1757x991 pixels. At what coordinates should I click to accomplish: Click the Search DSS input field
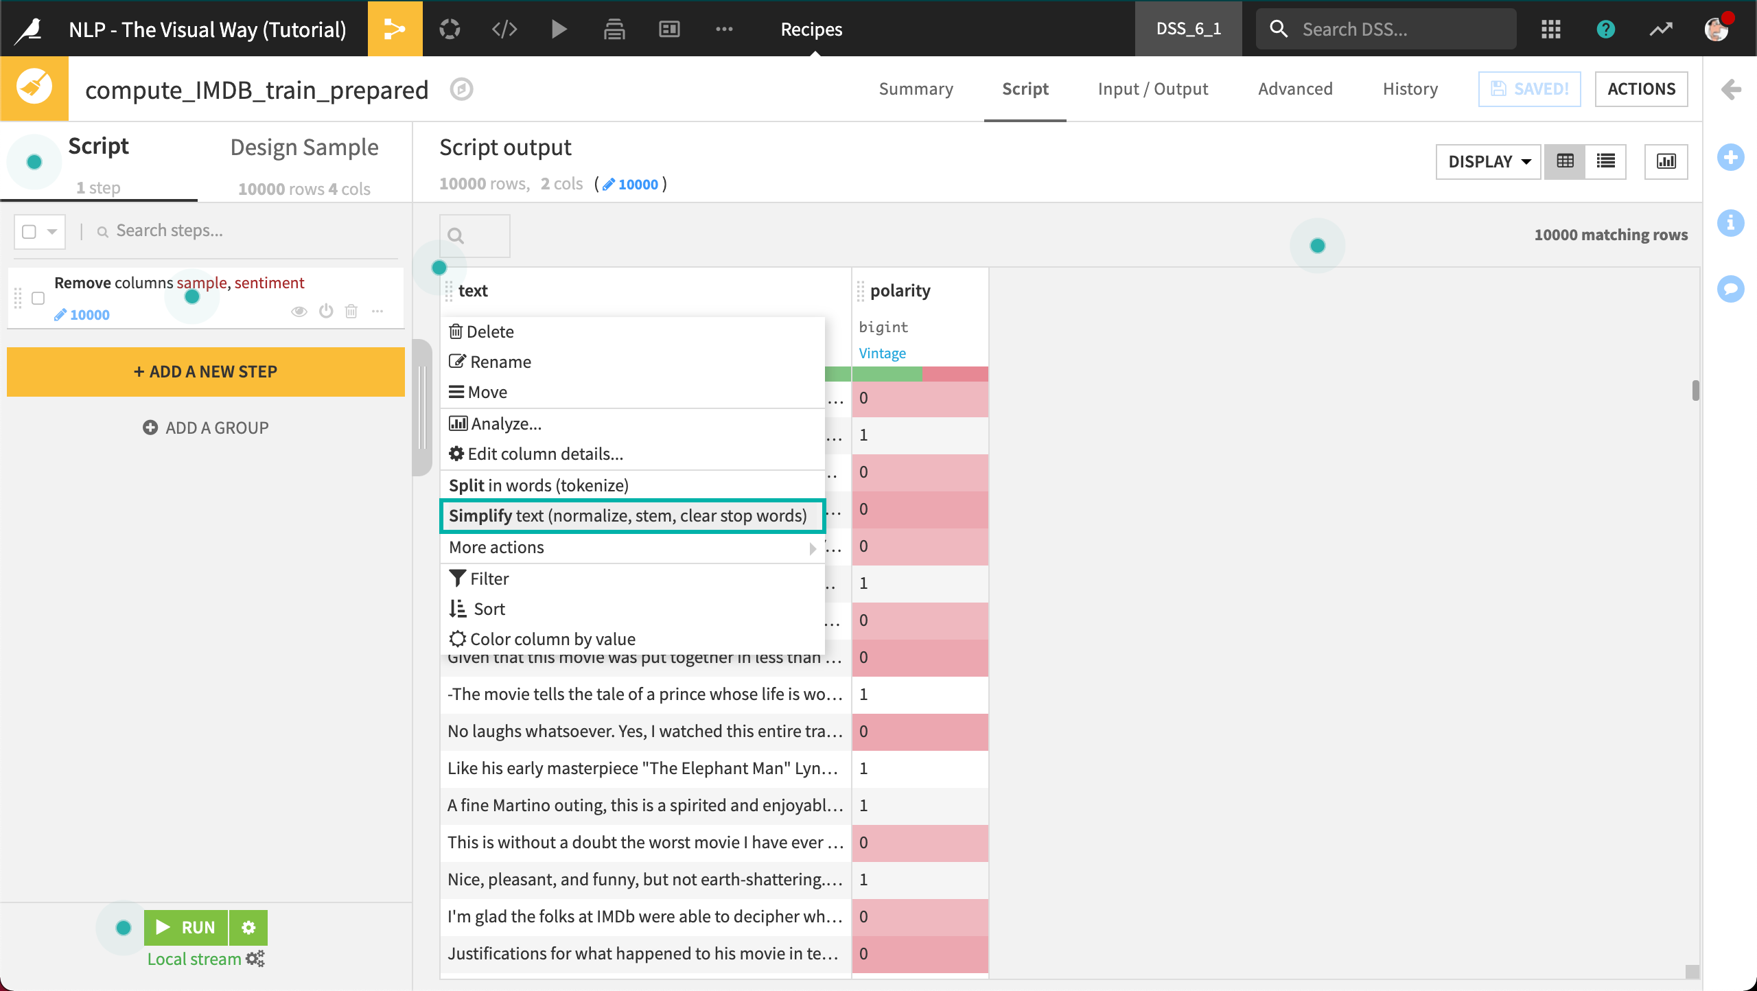1386,29
